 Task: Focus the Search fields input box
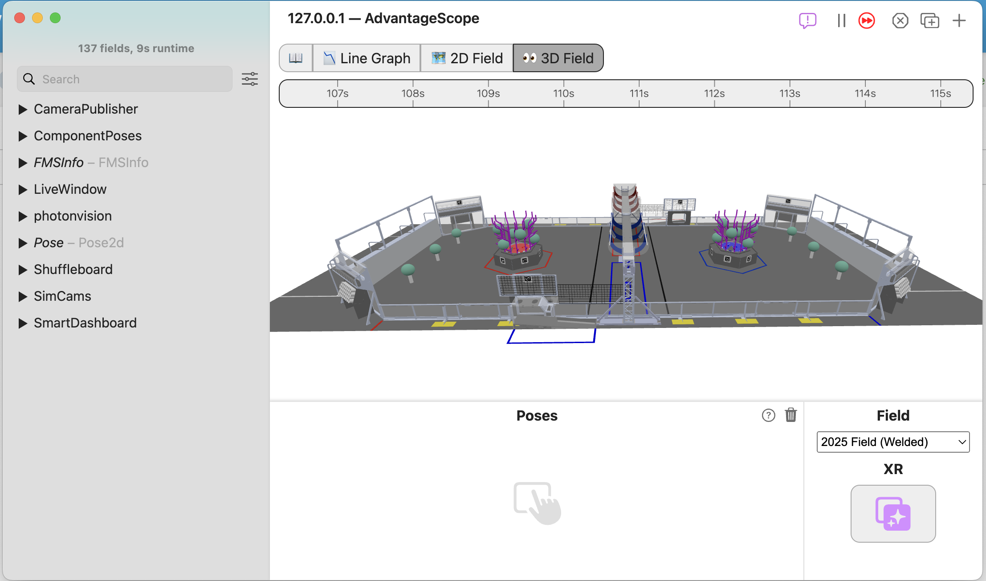[x=125, y=79]
